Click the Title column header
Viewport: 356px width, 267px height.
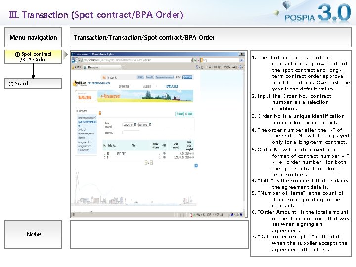(134, 145)
